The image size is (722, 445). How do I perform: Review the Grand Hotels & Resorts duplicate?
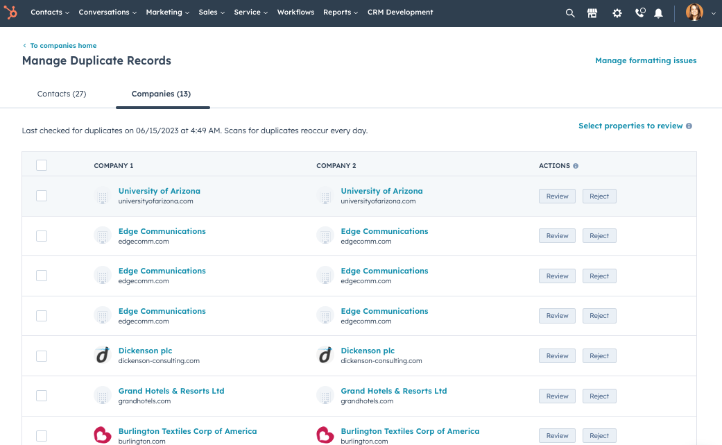coord(557,396)
